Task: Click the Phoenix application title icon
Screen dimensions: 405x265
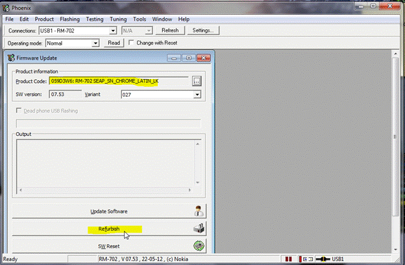Action: coord(6,8)
